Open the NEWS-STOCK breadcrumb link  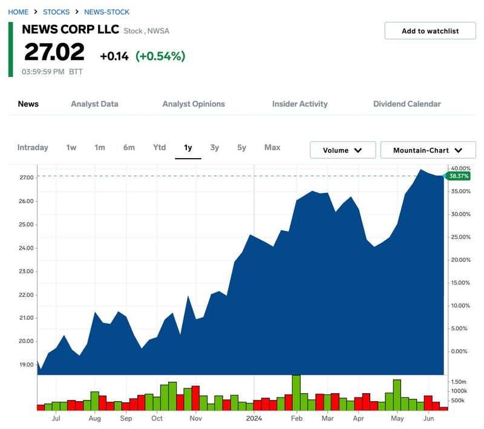coord(106,12)
